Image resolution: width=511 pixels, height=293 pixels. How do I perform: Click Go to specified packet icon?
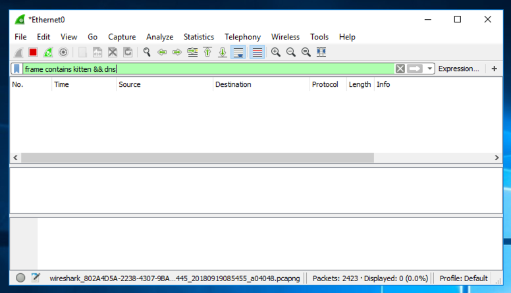click(x=192, y=52)
